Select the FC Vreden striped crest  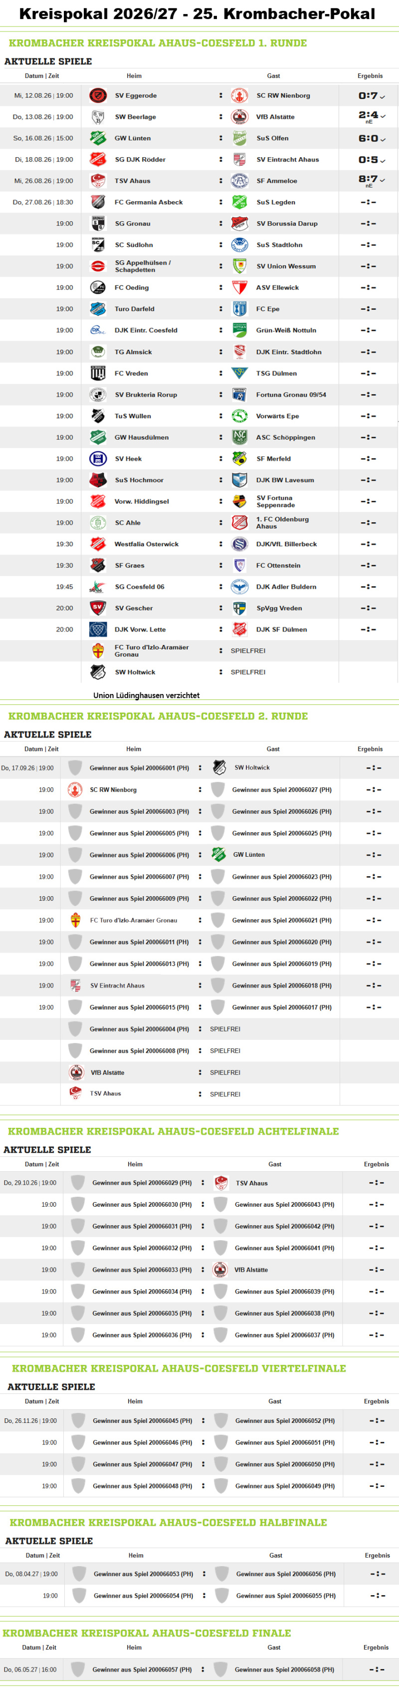[98, 374]
